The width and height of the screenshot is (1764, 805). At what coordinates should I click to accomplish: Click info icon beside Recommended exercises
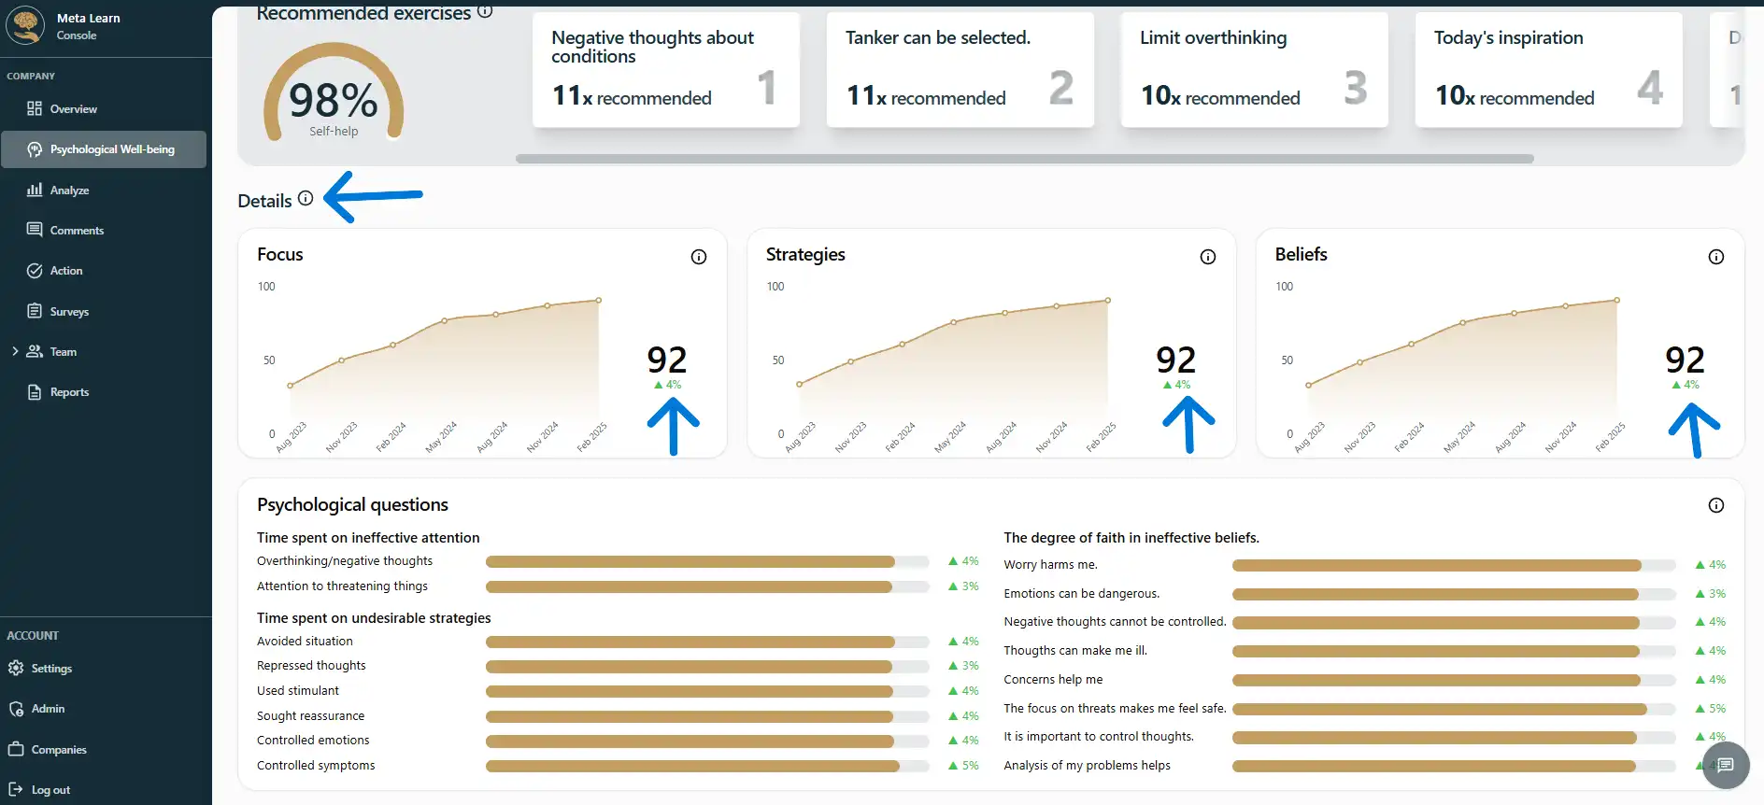[485, 11]
